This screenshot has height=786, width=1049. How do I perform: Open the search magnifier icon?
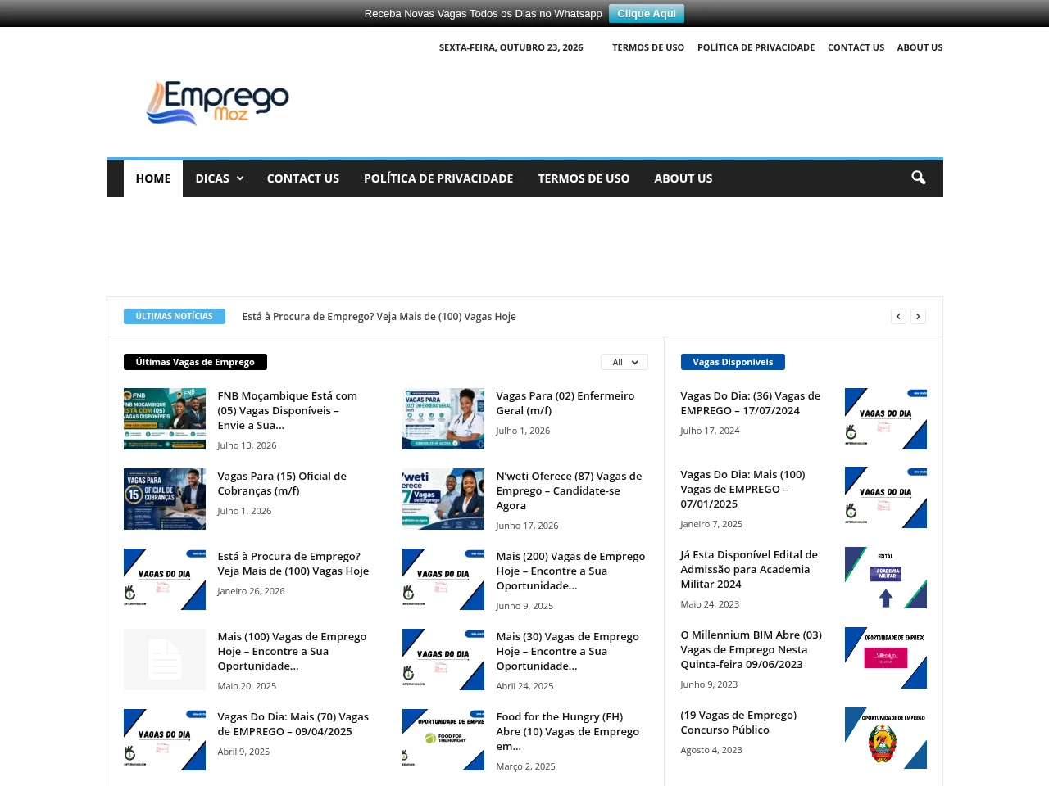coord(918,178)
